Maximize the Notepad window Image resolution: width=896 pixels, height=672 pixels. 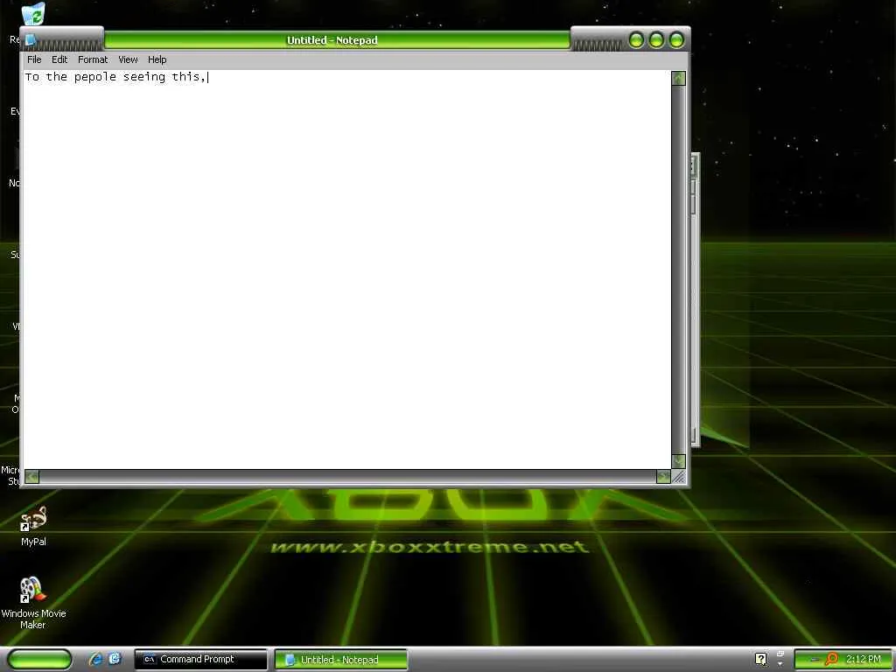(x=656, y=40)
